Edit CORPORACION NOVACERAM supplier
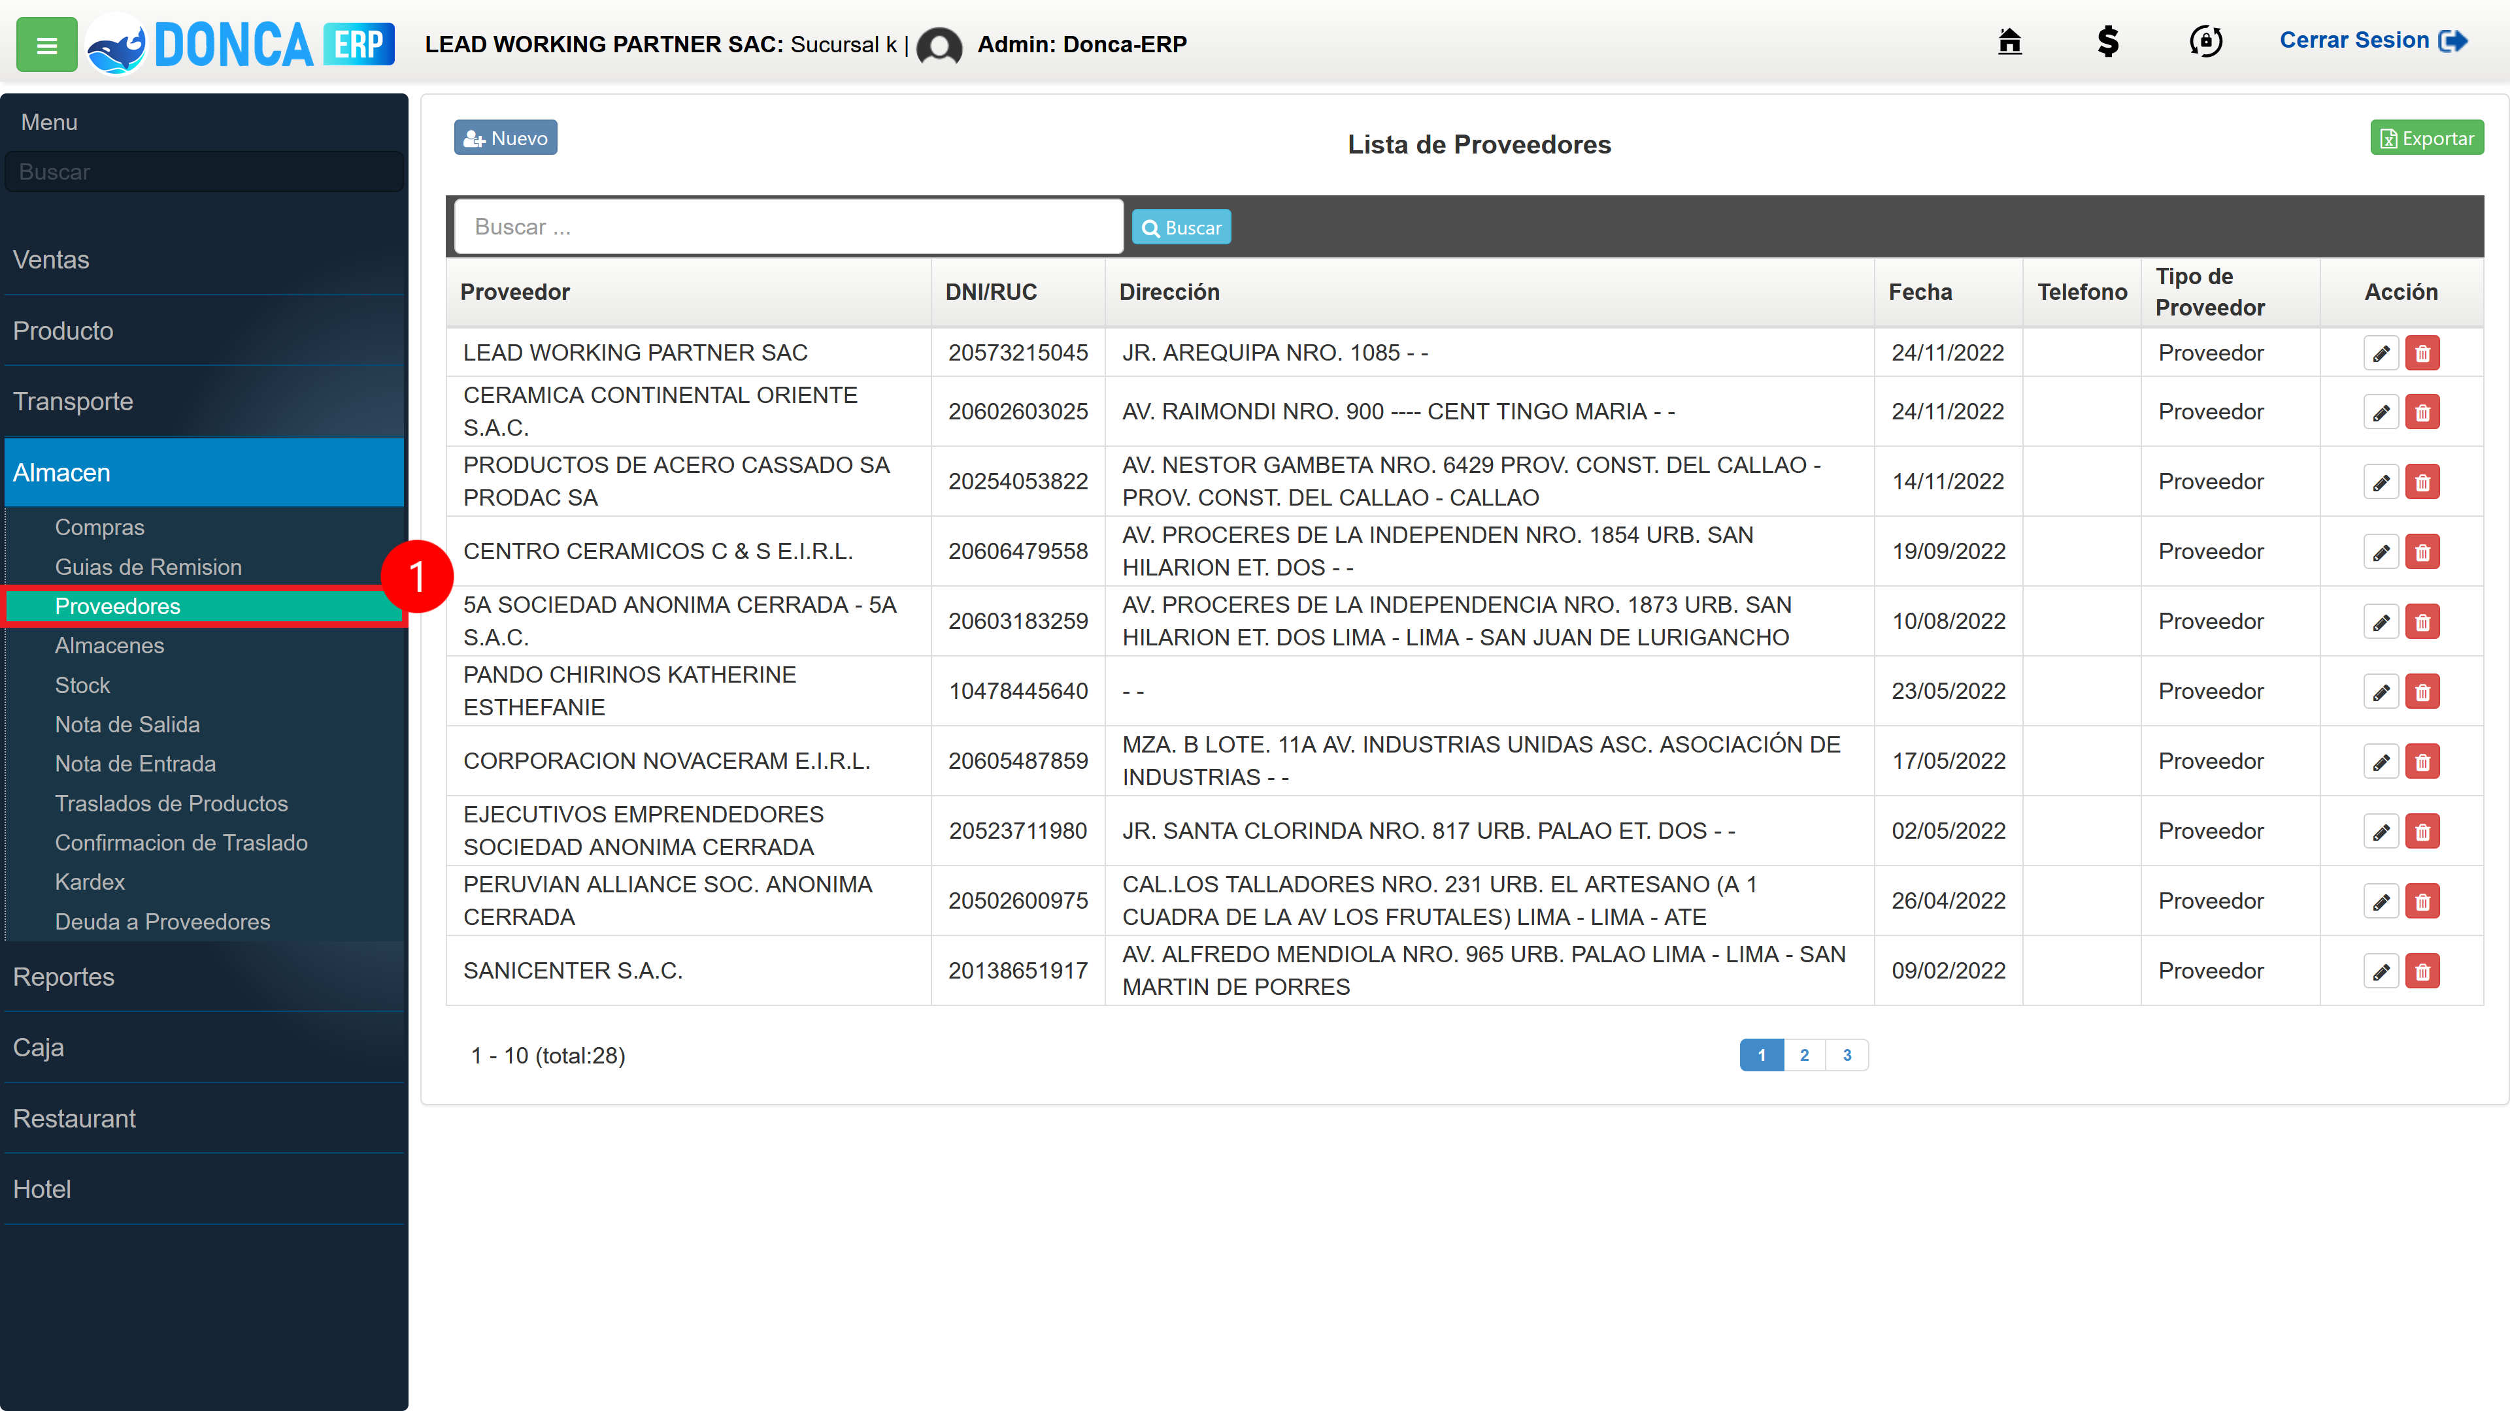This screenshot has height=1411, width=2510. pos(2381,762)
